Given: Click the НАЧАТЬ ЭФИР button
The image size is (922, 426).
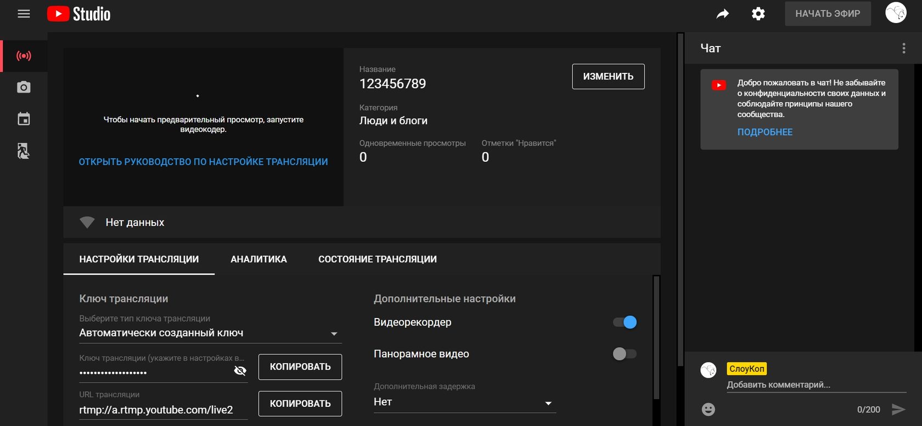Looking at the screenshot, I should (x=828, y=14).
